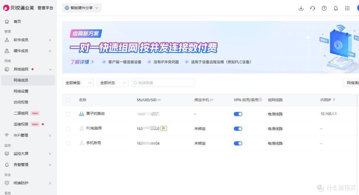Image resolution: width=359 pixels, height=195 pixels.
Task: Click the help icon beside VPN 启用/禁用
Action: pyautogui.click(x=260, y=100)
